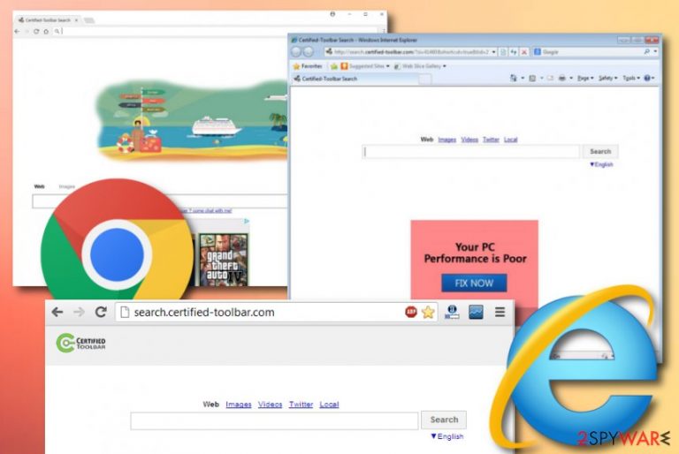Click the forward button in Internet Explorer
This screenshot has width=679, height=454.
coord(309,52)
